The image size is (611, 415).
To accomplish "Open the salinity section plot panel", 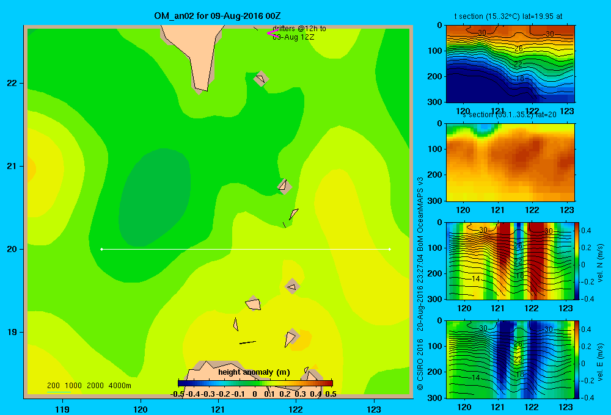I will click(510, 162).
